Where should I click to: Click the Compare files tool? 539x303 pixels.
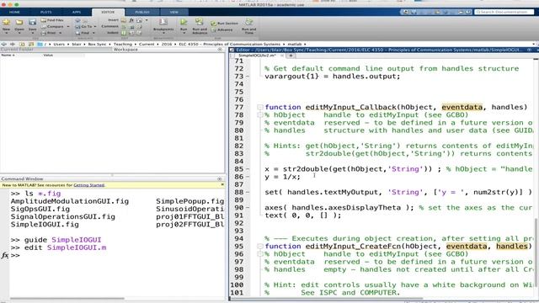tap(52, 26)
